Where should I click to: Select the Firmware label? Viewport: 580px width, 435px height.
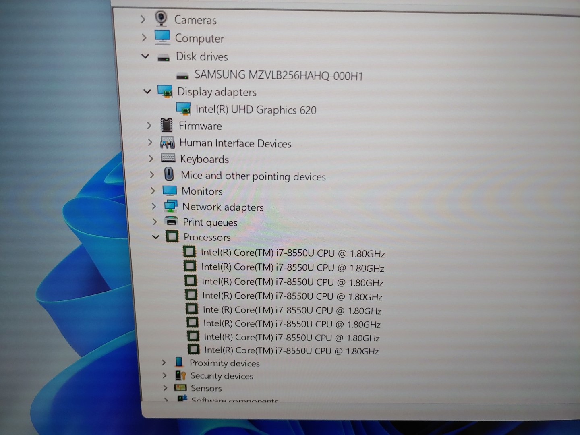[x=200, y=126]
